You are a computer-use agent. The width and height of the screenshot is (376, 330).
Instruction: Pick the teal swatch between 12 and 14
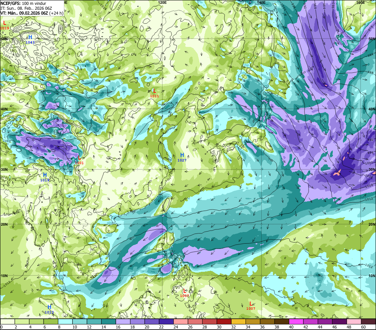coord(94,321)
